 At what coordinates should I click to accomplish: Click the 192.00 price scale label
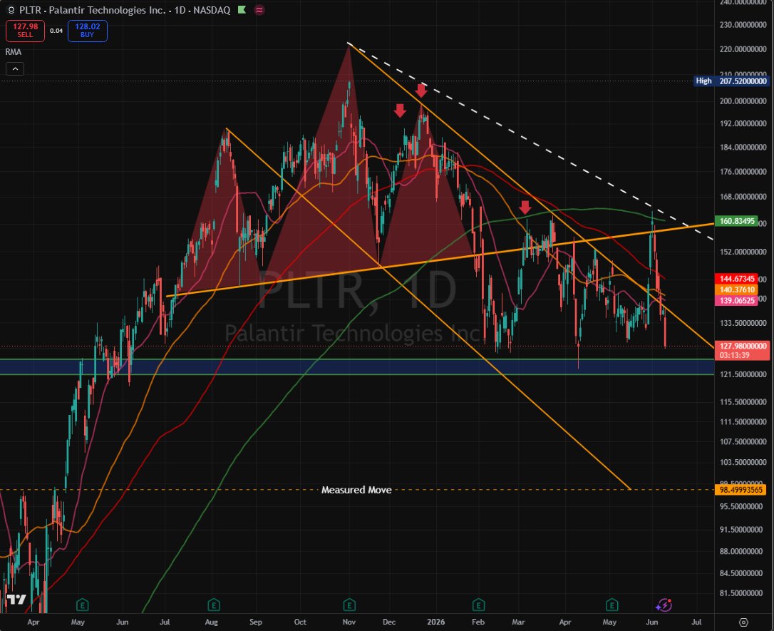(x=743, y=124)
